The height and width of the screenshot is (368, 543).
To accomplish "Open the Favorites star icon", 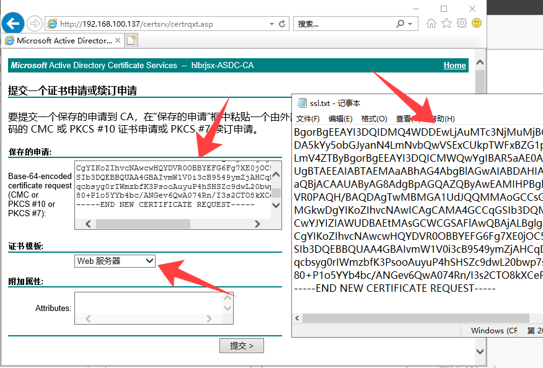I will point(446,24).
